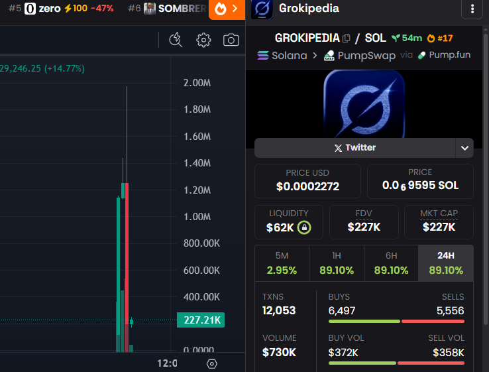
Task: Click the BUYS 6,497 value
Action: pos(341,310)
